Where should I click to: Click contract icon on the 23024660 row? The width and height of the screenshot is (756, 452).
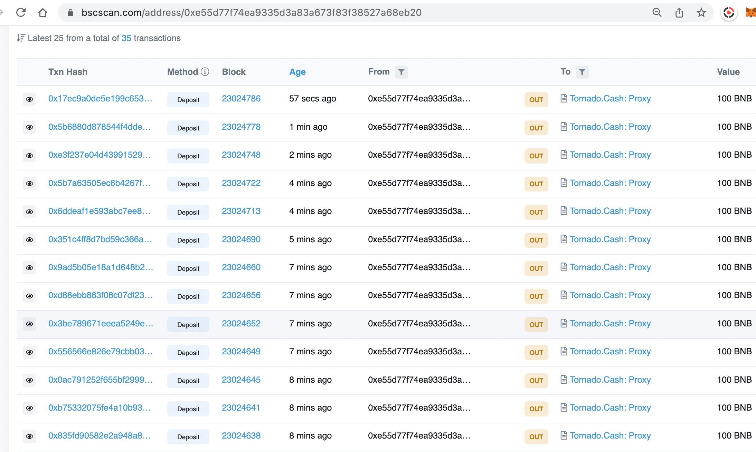[564, 267]
